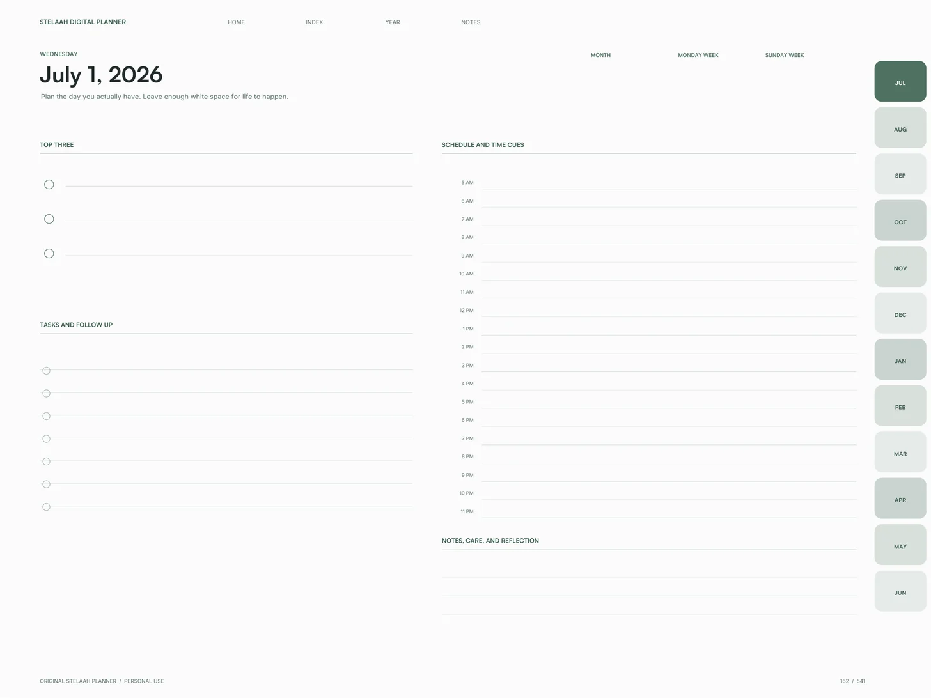Open the NOV side tab
Screen dimensions: 931x698
[900, 267]
